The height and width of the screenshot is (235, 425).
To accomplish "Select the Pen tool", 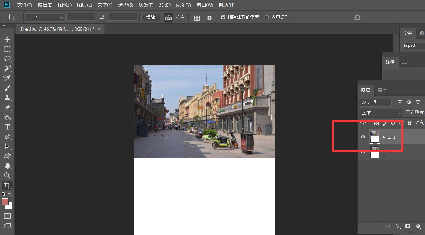I will coord(7,137).
